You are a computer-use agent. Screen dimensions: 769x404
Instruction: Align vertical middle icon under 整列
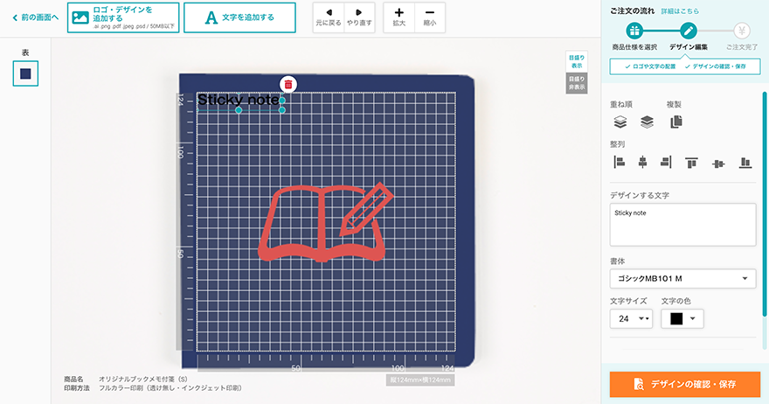(x=718, y=164)
